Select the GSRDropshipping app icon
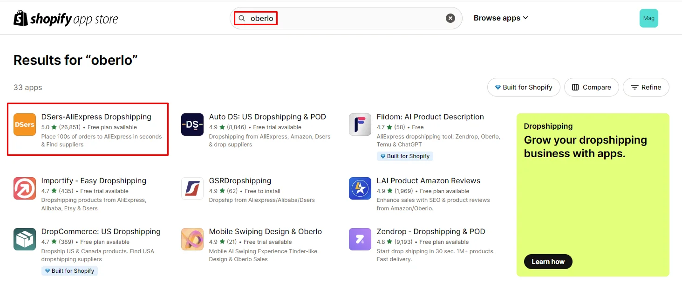This screenshot has width=682, height=284. coord(192,188)
